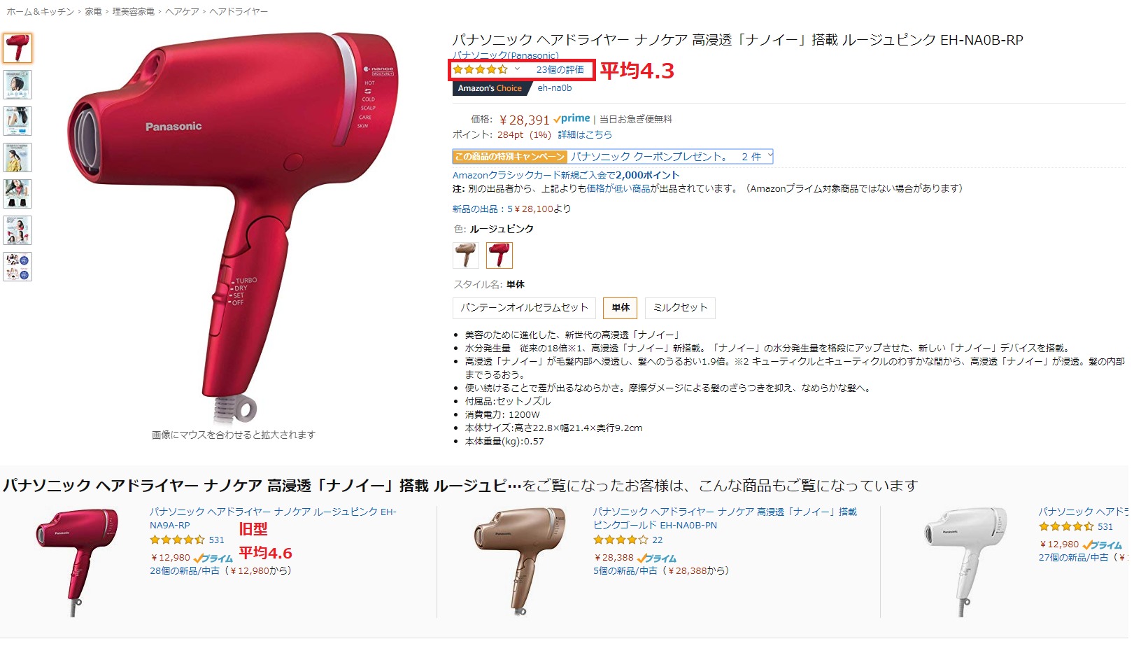Screen dimensions: 1134x646
Task: Click the Amazon's Choice badge
Action: pyautogui.click(x=490, y=88)
